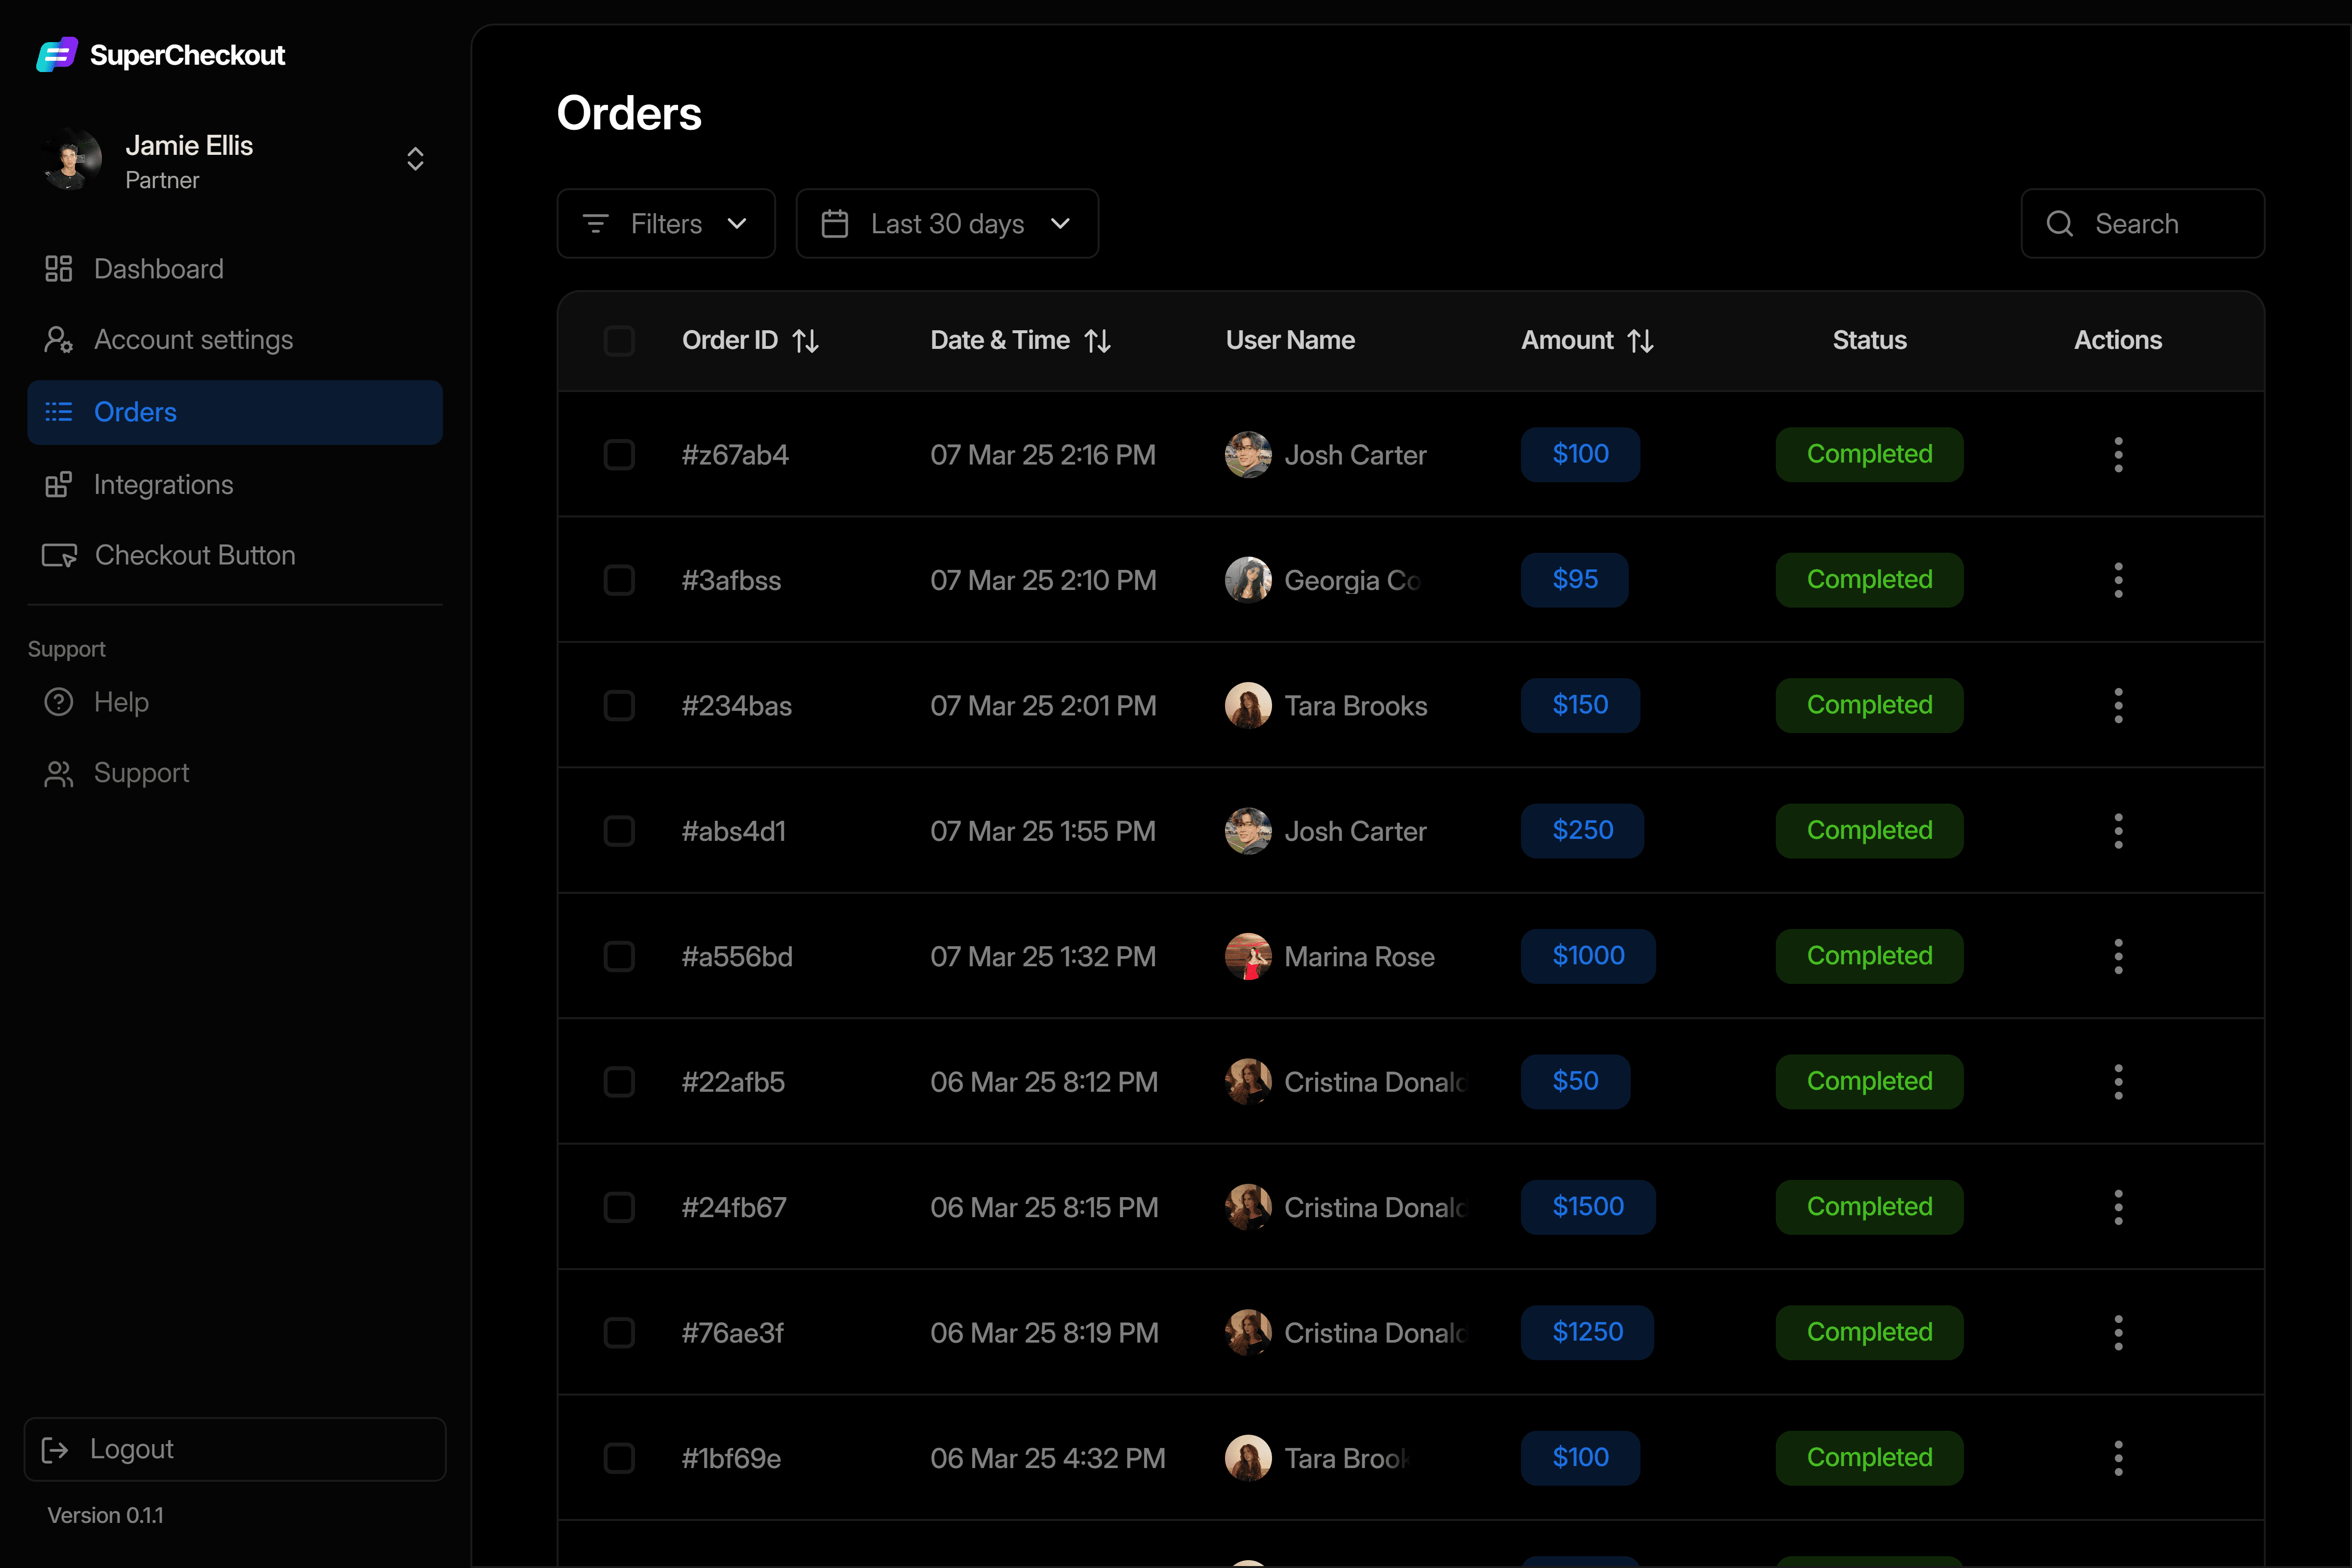
Task: Click the $250 amount badge
Action: coord(1582,831)
